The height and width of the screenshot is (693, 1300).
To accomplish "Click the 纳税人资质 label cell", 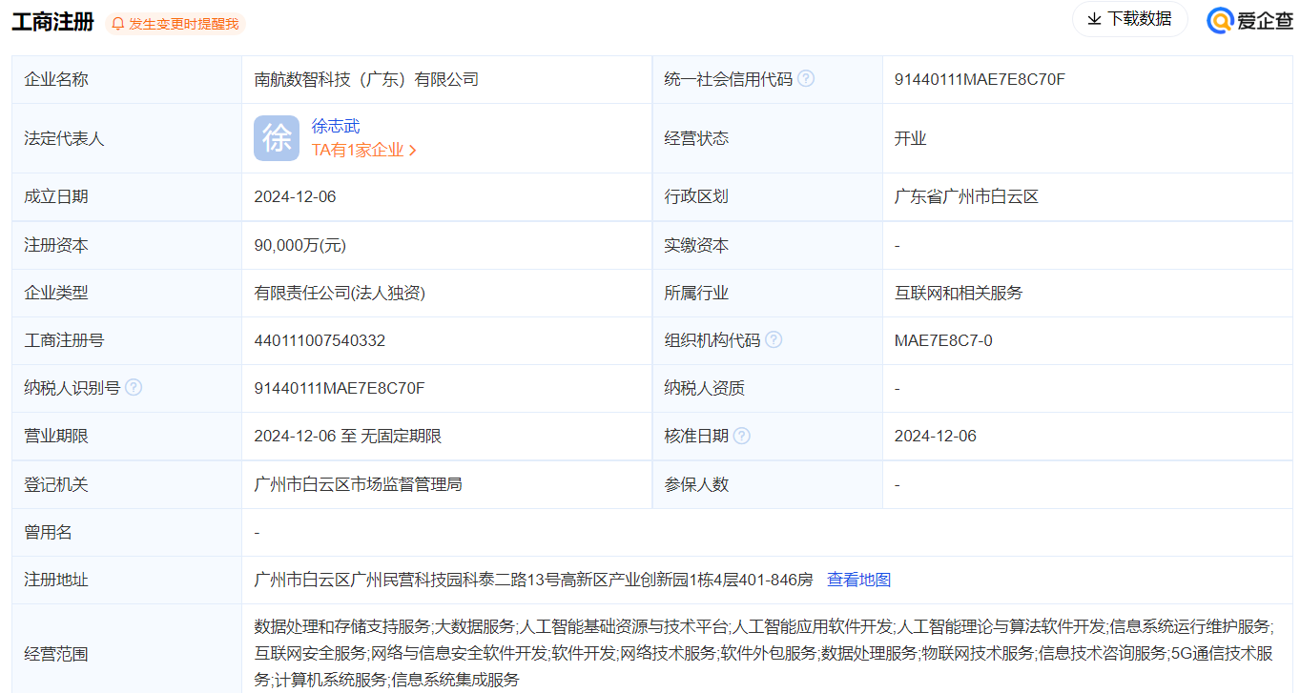I will tap(767, 388).
